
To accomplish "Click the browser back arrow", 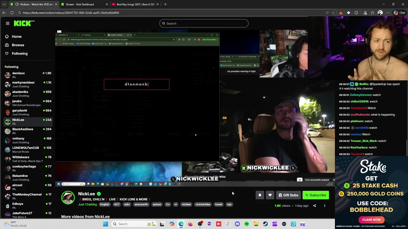I will (x=4, y=13).
